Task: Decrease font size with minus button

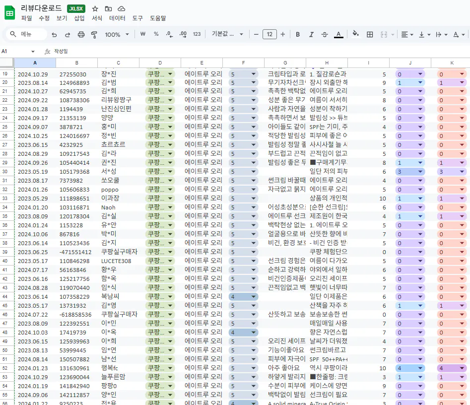Action: [x=256, y=34]
